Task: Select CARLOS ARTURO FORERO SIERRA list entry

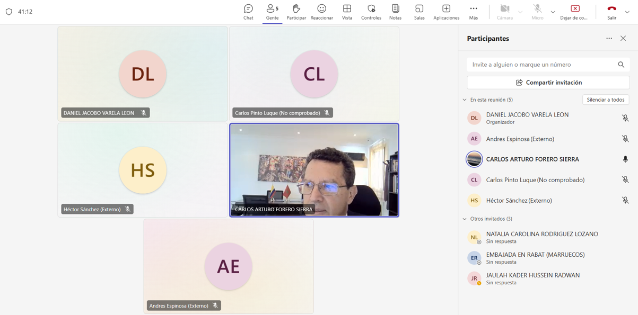Action: tap(548, 159)
